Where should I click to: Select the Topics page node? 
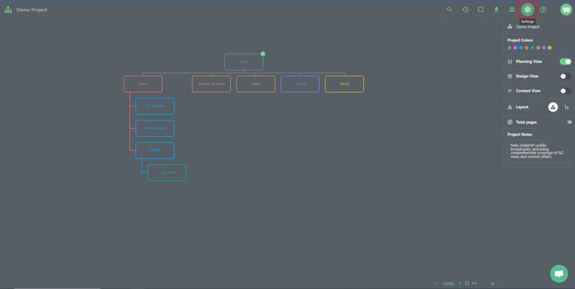tap(300, 84)
